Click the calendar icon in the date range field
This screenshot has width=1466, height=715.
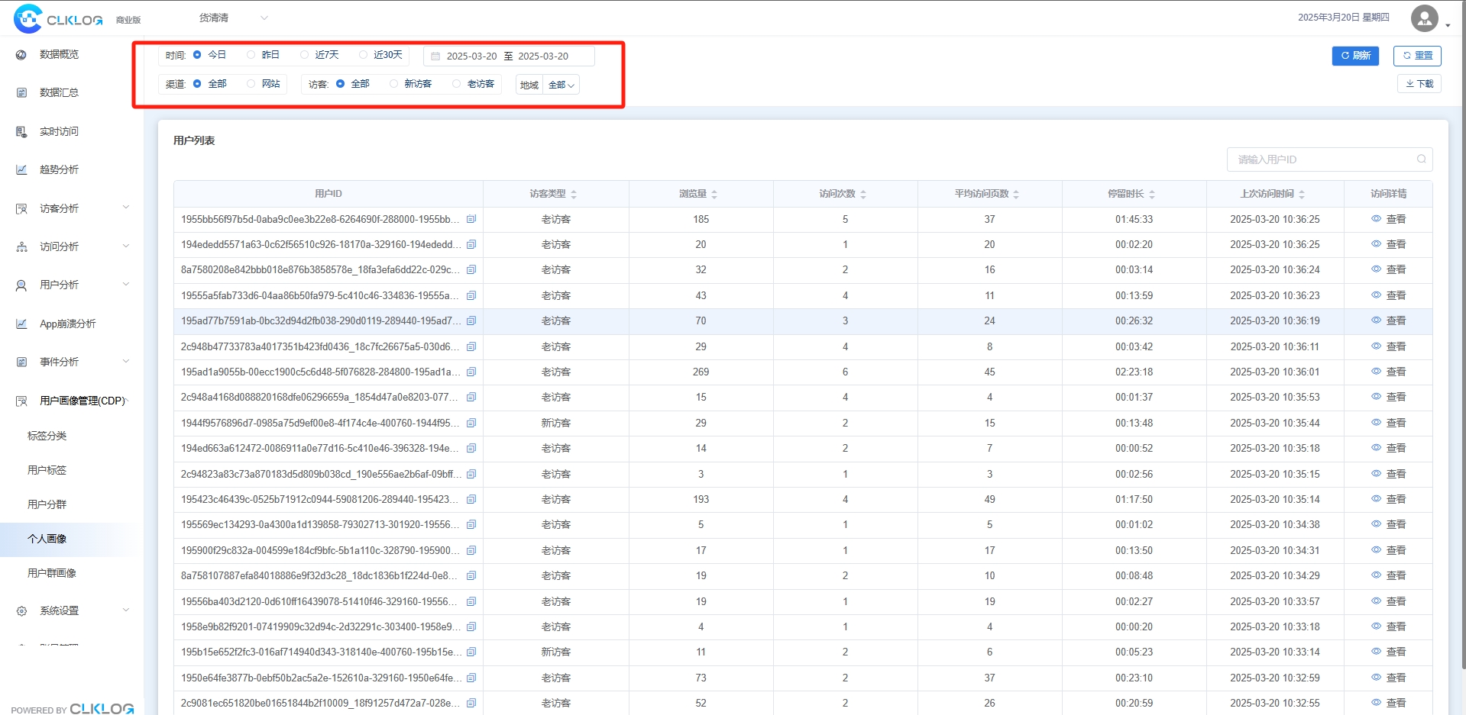435,56
